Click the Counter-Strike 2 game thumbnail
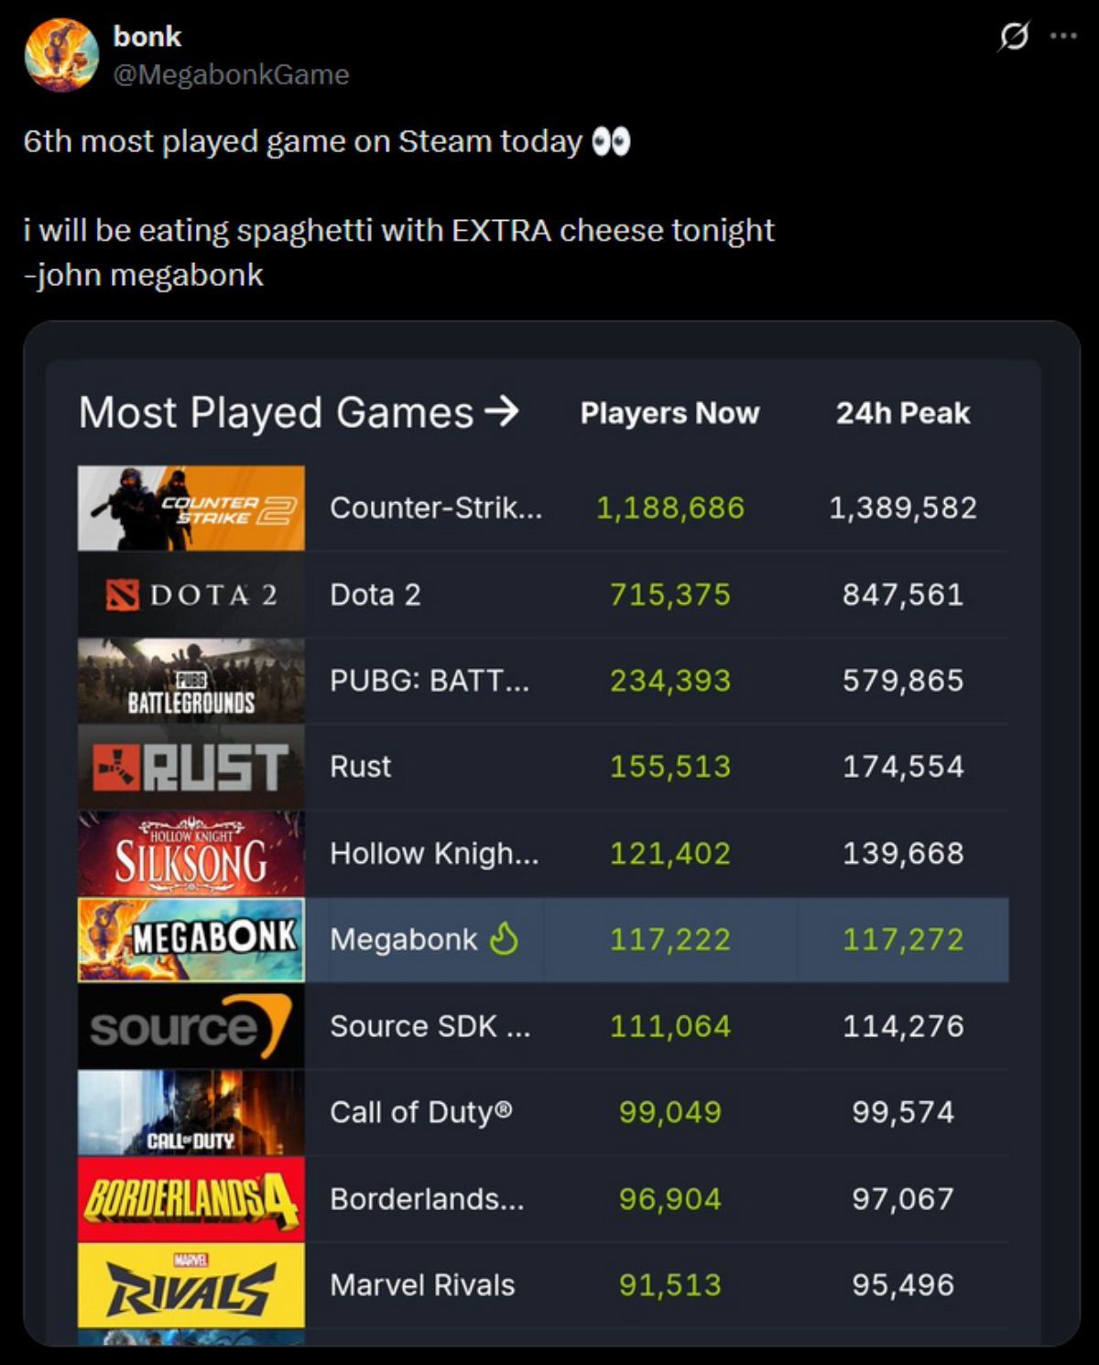Viewport: 1099px width, 1365px height. tap(191, 508)
